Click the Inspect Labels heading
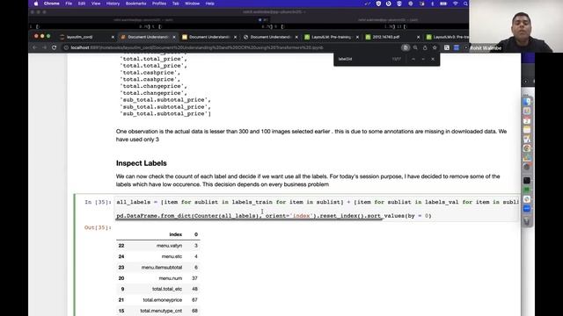This screenshot has height=316, width=563. tap(141, 163)
